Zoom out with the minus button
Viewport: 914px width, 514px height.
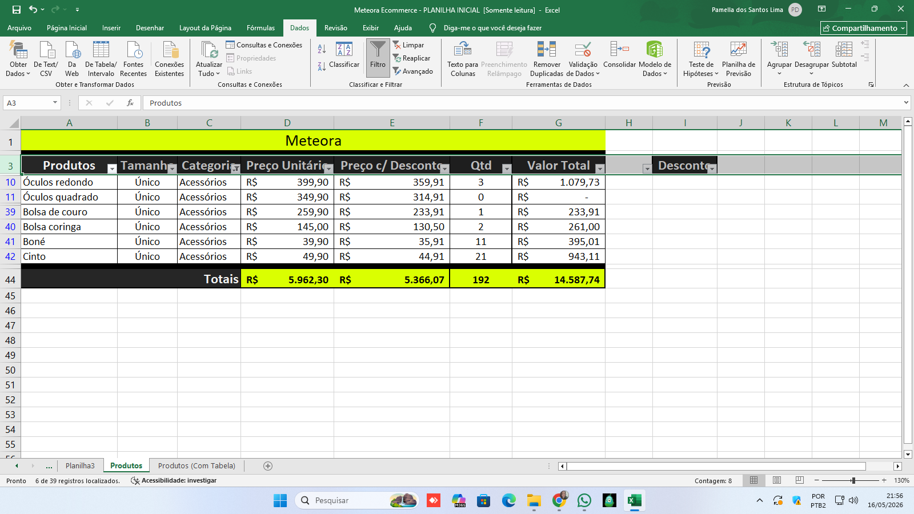(817, 480)
